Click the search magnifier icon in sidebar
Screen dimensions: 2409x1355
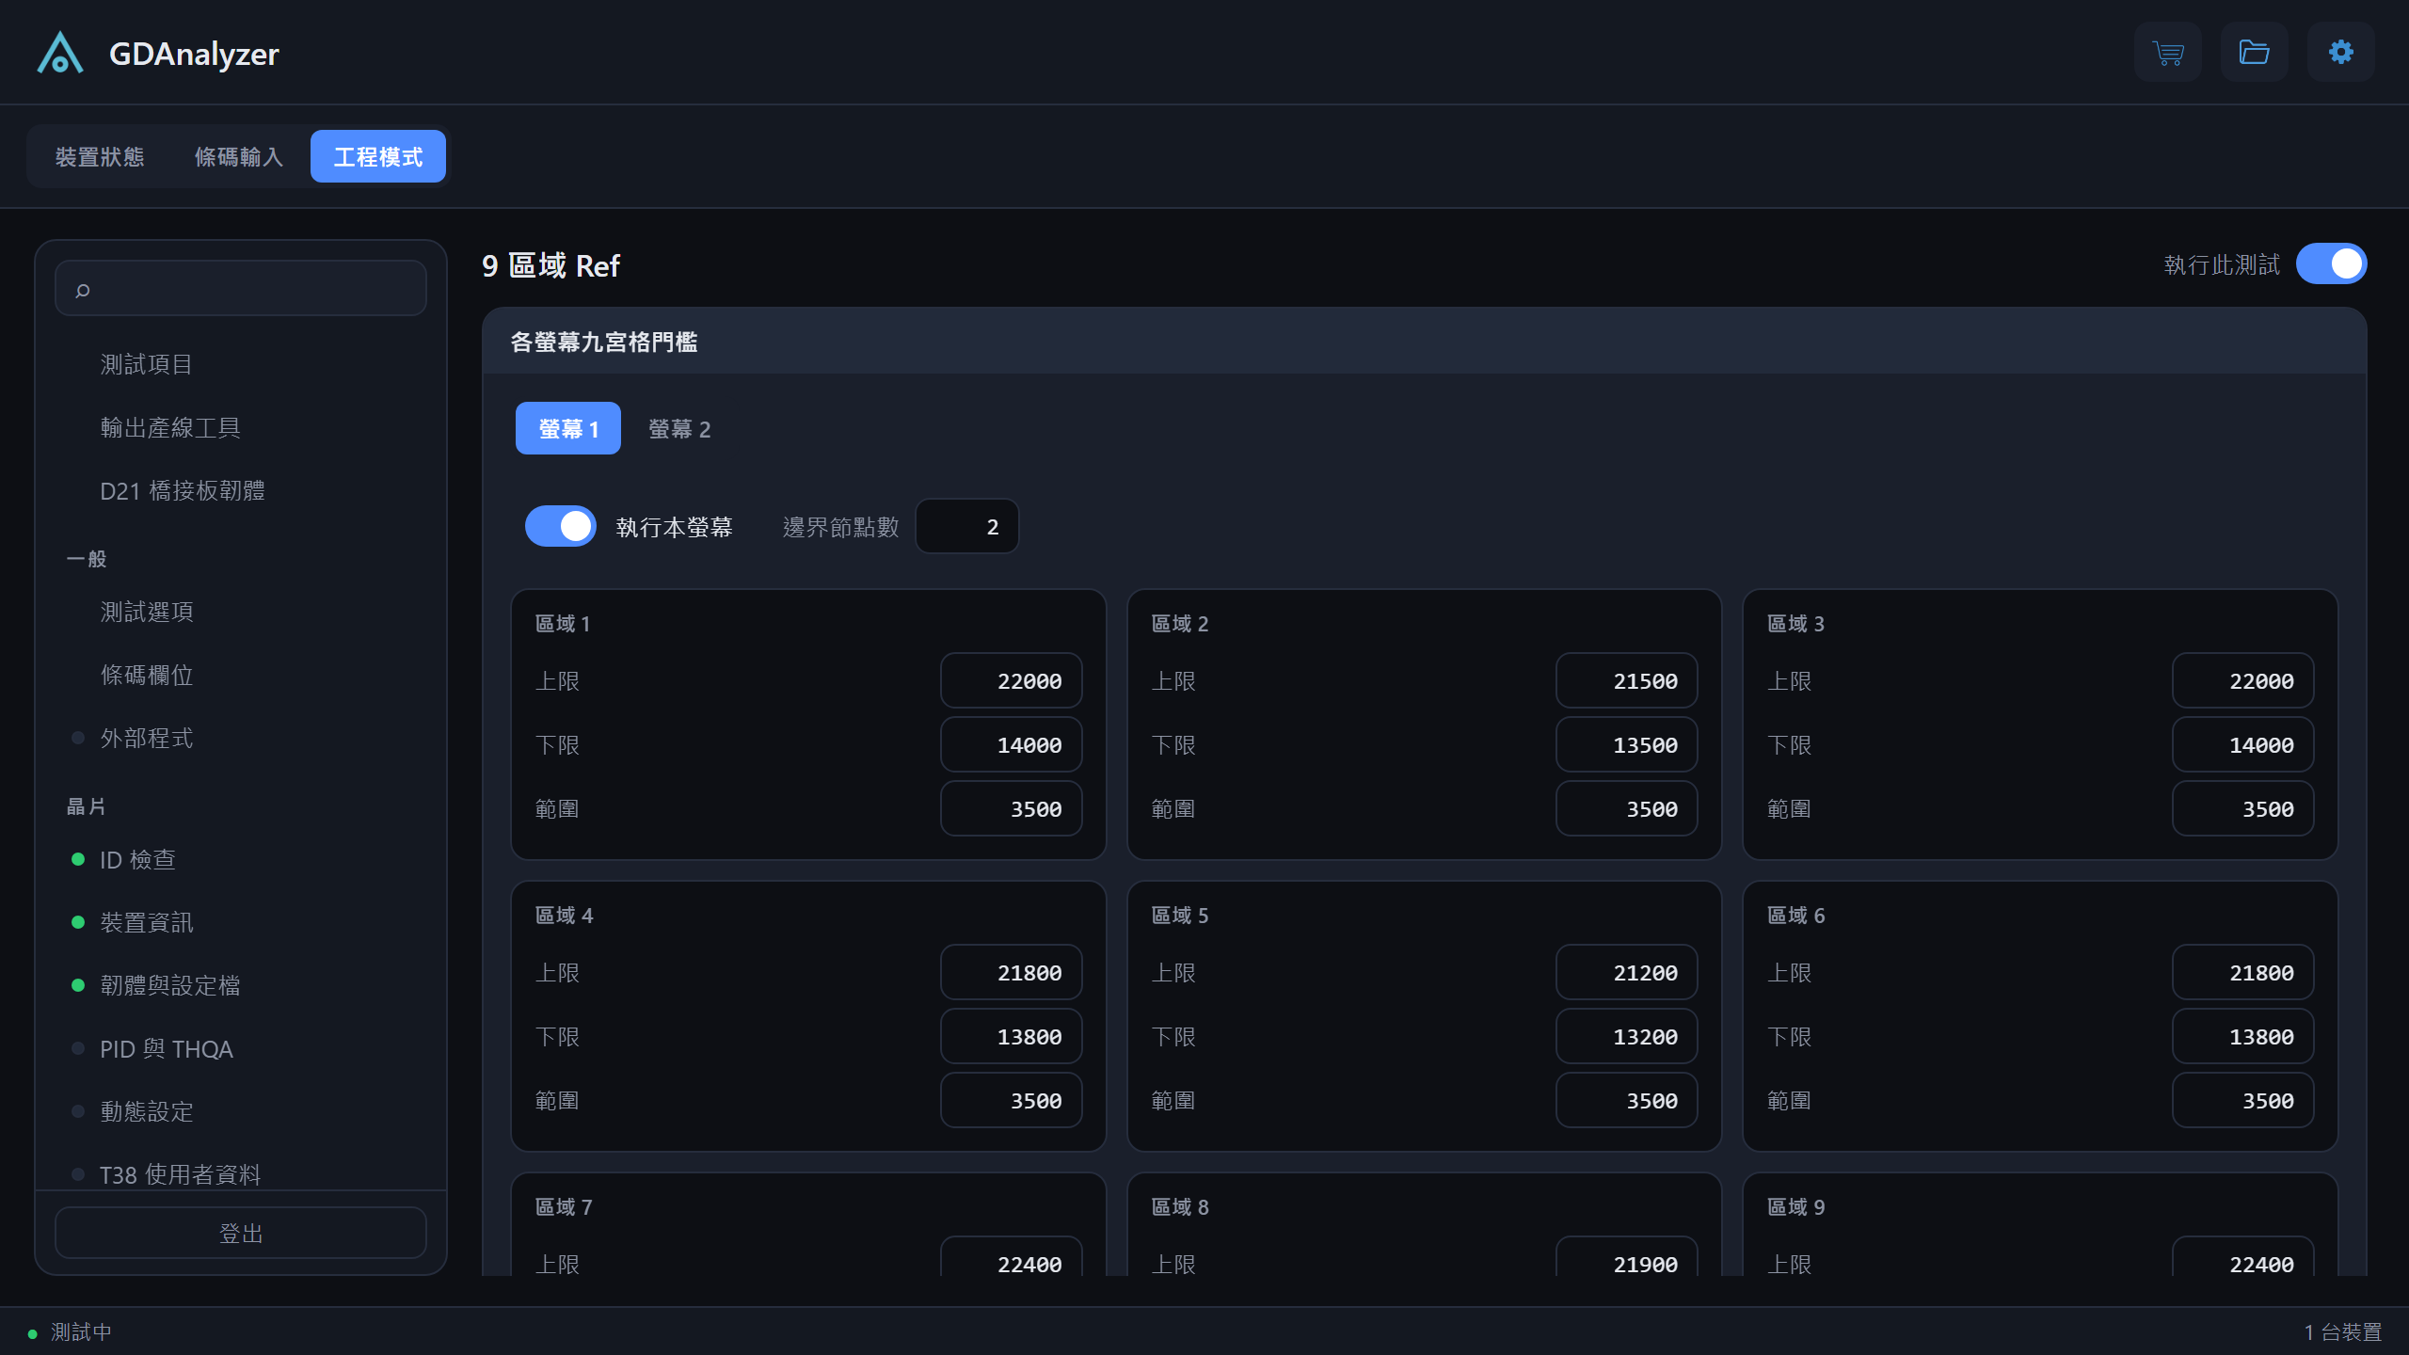[83, 290]
